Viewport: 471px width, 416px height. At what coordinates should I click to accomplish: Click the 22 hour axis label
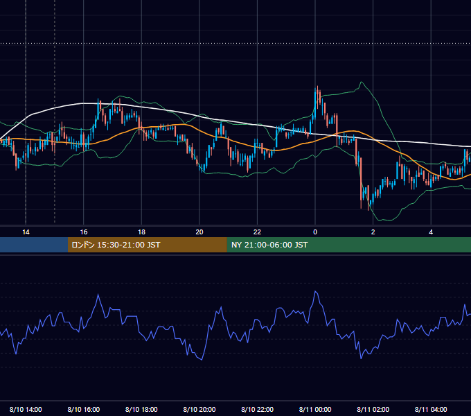(257, 232)
